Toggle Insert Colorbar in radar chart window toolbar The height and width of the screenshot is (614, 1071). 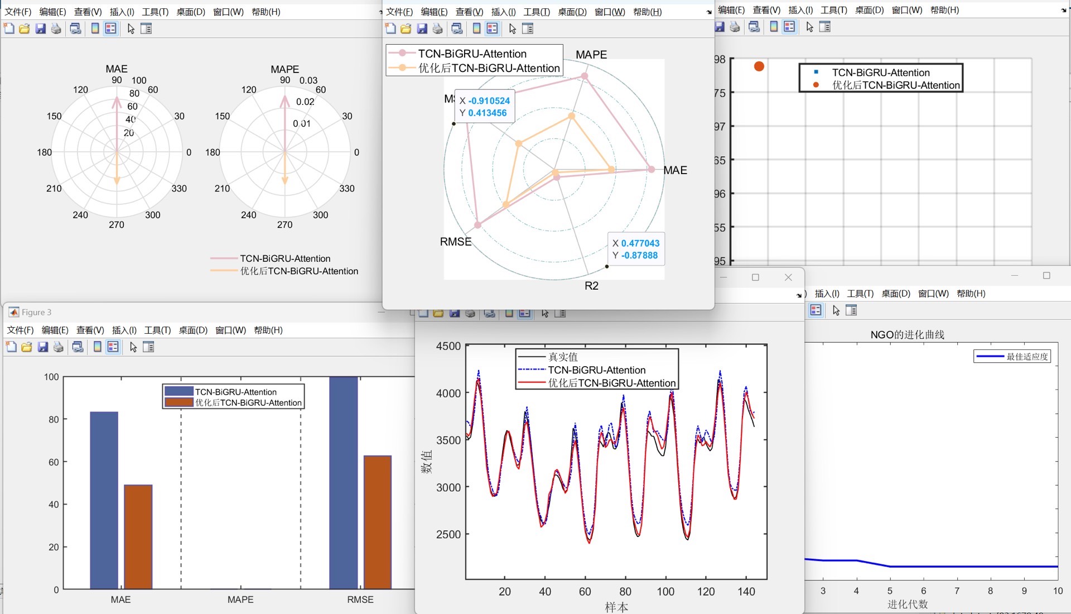(x=476, y=28)
